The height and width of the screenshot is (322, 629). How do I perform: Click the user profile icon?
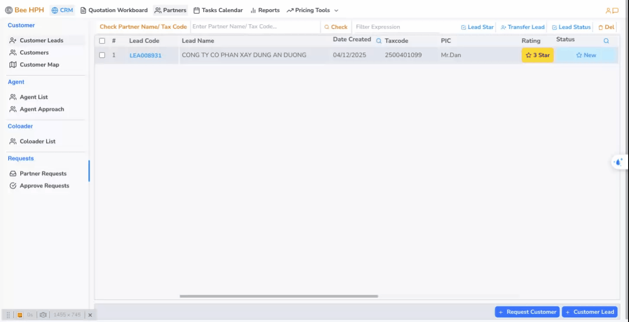click(608, 10)
